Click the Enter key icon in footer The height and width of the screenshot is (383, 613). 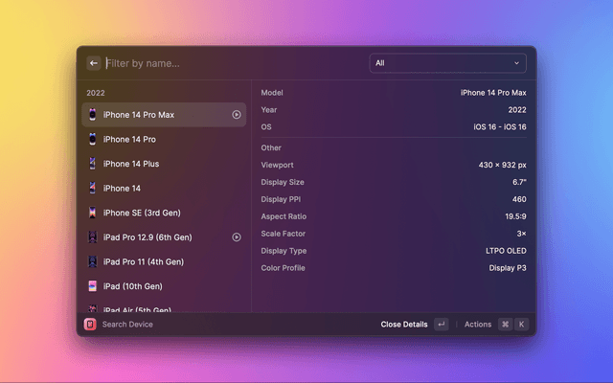[x=441, y=325]
